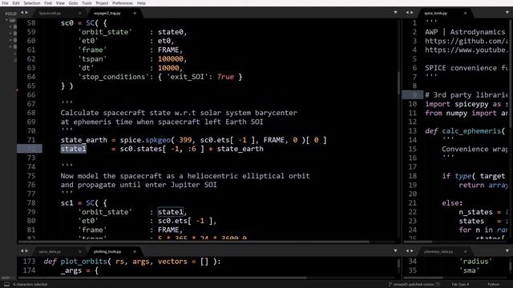Toggle the side bar status icon

(6, 285)
